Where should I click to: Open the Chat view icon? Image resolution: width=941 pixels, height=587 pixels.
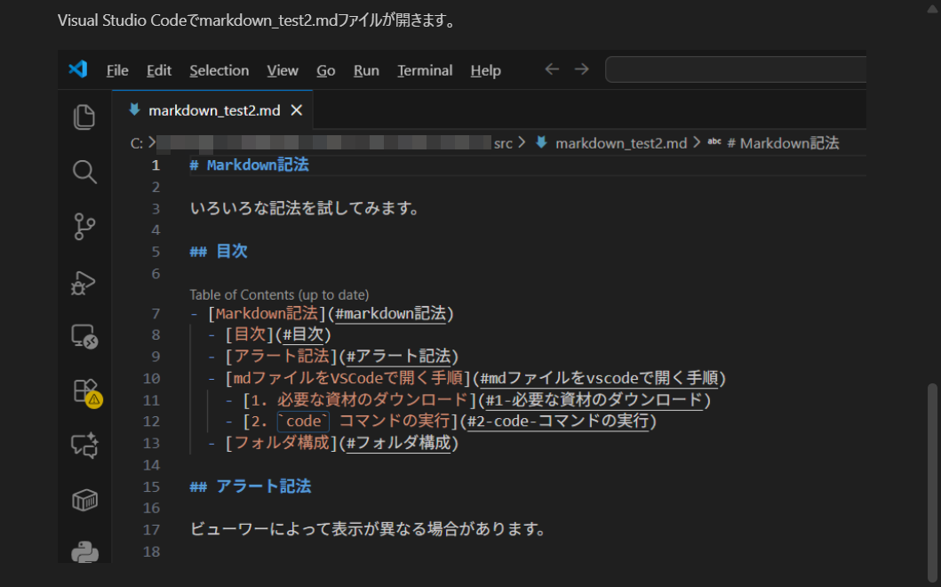coord(84,446)
